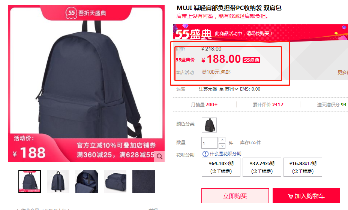Increase quantity with the up arrow

pyautogui.click(x=222, y=140)
